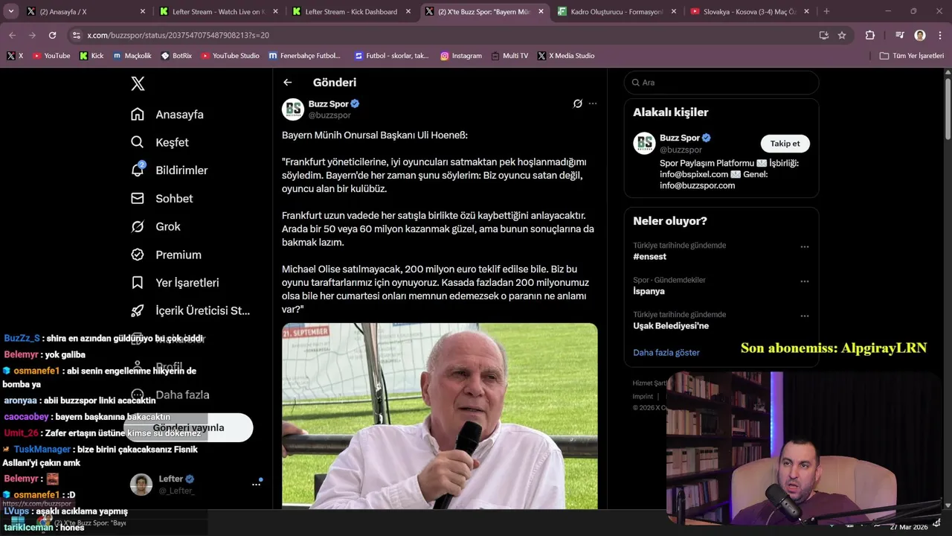Open Keşfet search page
This screenshot has height=536, width=952.
click(160, 142)
